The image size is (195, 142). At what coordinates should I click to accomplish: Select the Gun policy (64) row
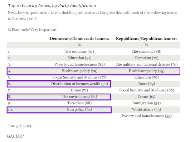coord(59,110)
